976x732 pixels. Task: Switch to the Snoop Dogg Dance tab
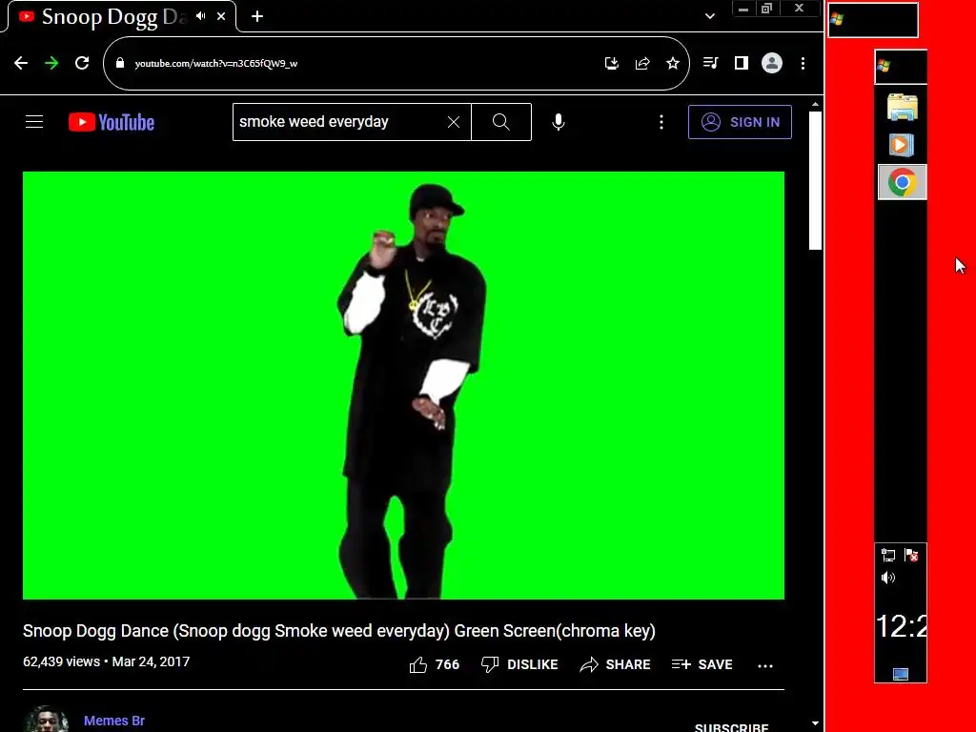(x=112, y=17)
